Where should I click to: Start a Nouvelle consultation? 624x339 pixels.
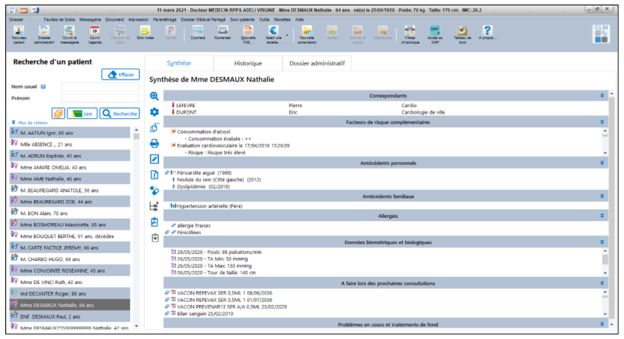(306, 33)
